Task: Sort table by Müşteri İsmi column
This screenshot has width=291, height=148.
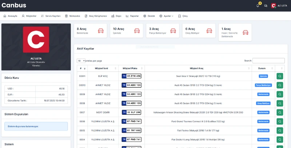Action: click(103, 69)
